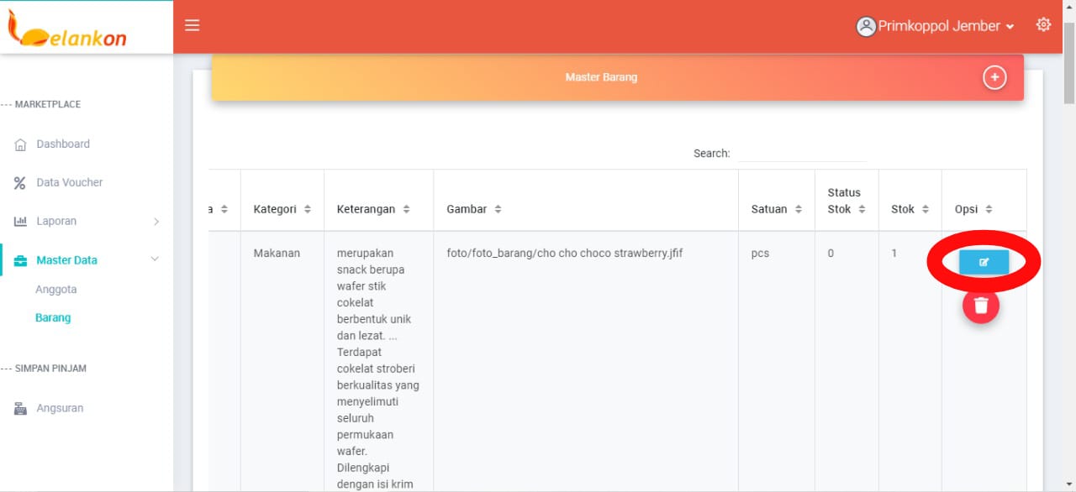Sort table by Stok column
1076x492 pixels.
click(910, 209)
